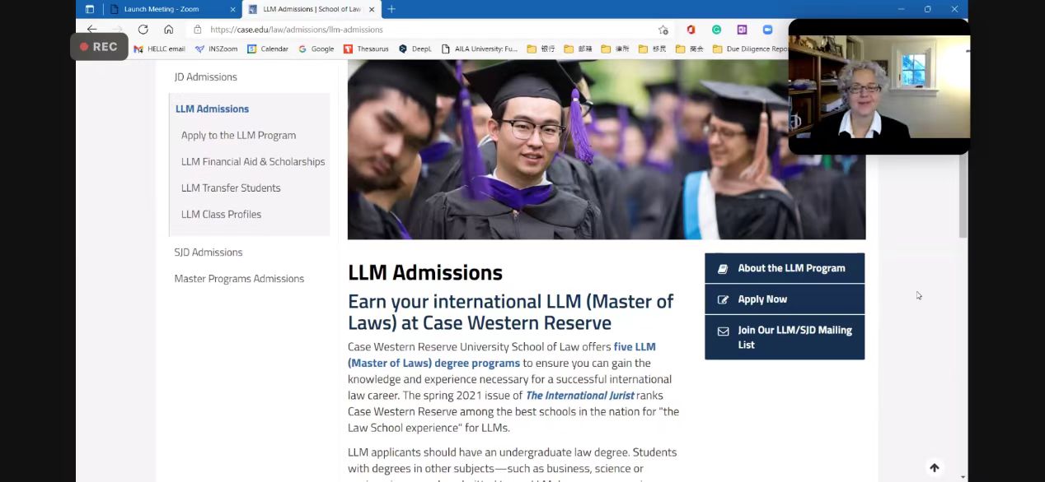This screenshot has width=1045, height=482.
Task: Join Our LLM/SJD Mailing List
Action: coord(784,337)
